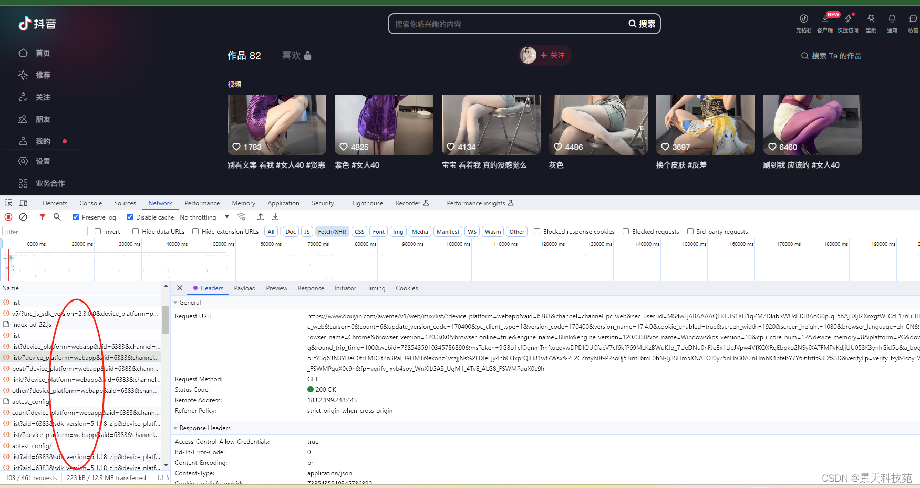Switch to the Console panel

pyautogui.click(x=90, y=203)
